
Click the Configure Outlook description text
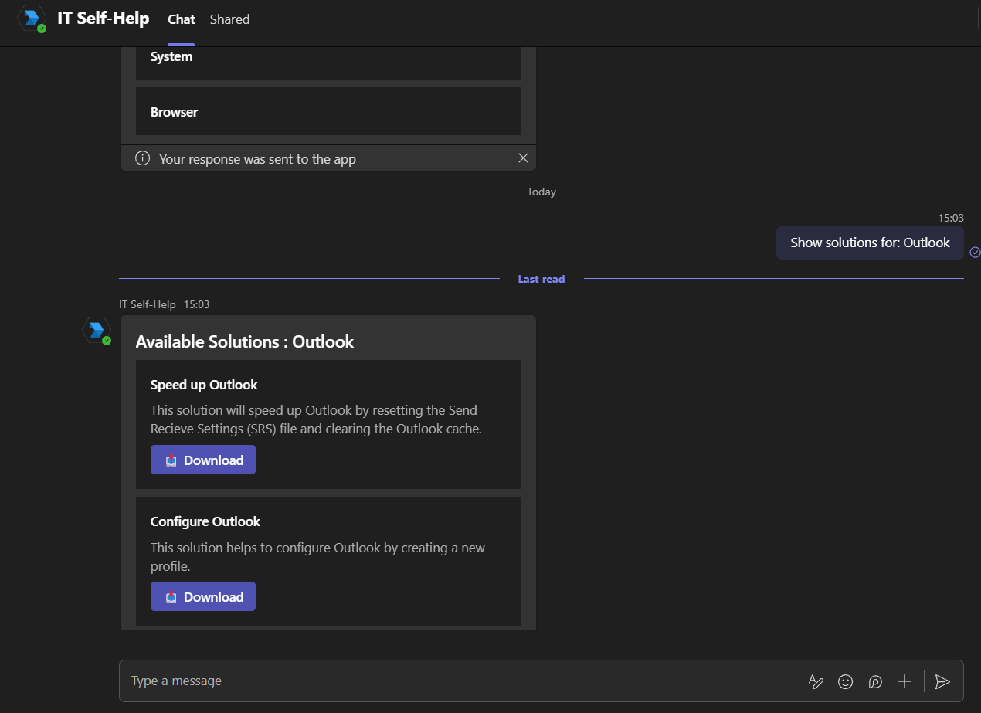(x=317, y=557)
